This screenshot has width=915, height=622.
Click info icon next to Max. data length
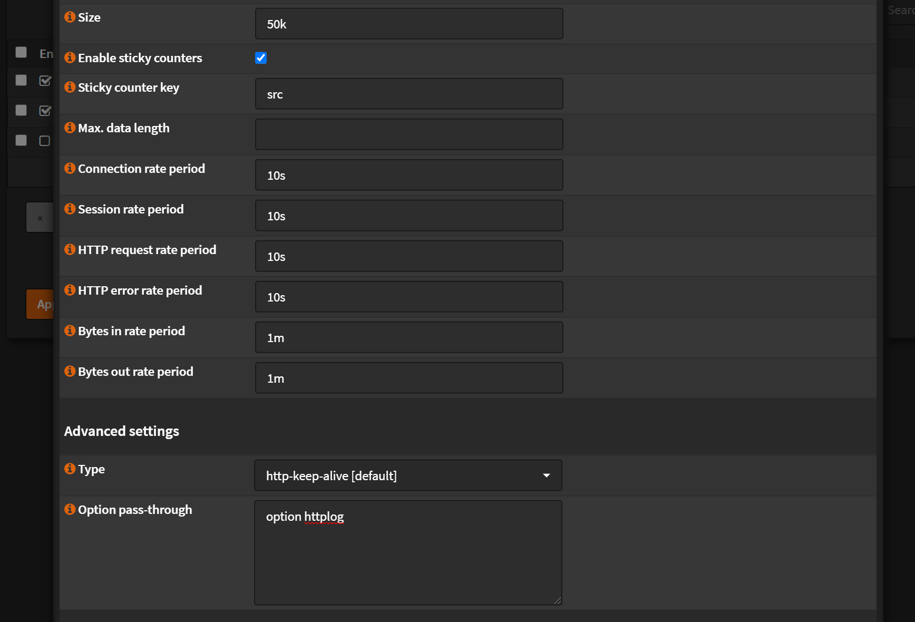click(x=70, y=128)
